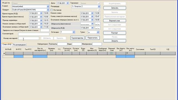This screenshot has height=100, width=178.
Task: Tick the 'На танкер' checkbox
Action: tap(52, 10)
